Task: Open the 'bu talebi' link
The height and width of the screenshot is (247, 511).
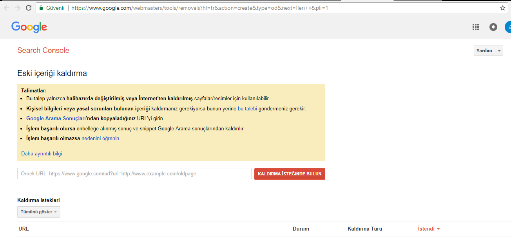Action: click(x=247, y=108)
